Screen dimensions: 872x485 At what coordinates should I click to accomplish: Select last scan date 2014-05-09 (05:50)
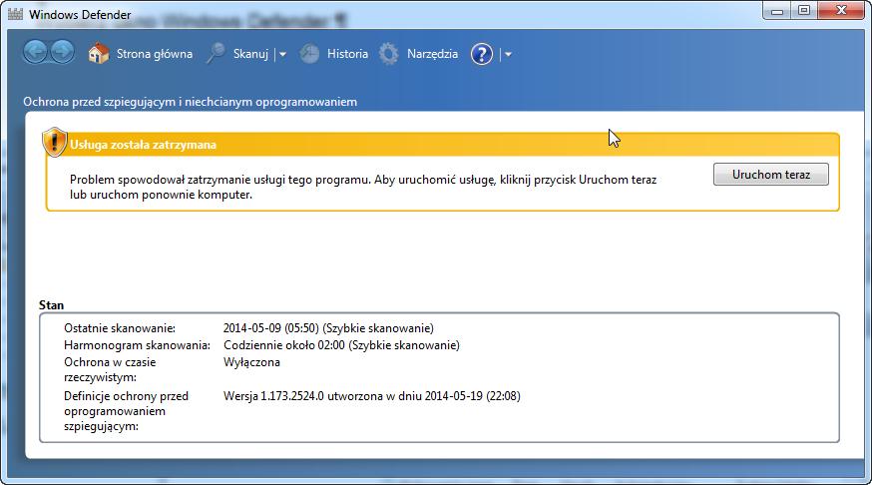[270, 328]
